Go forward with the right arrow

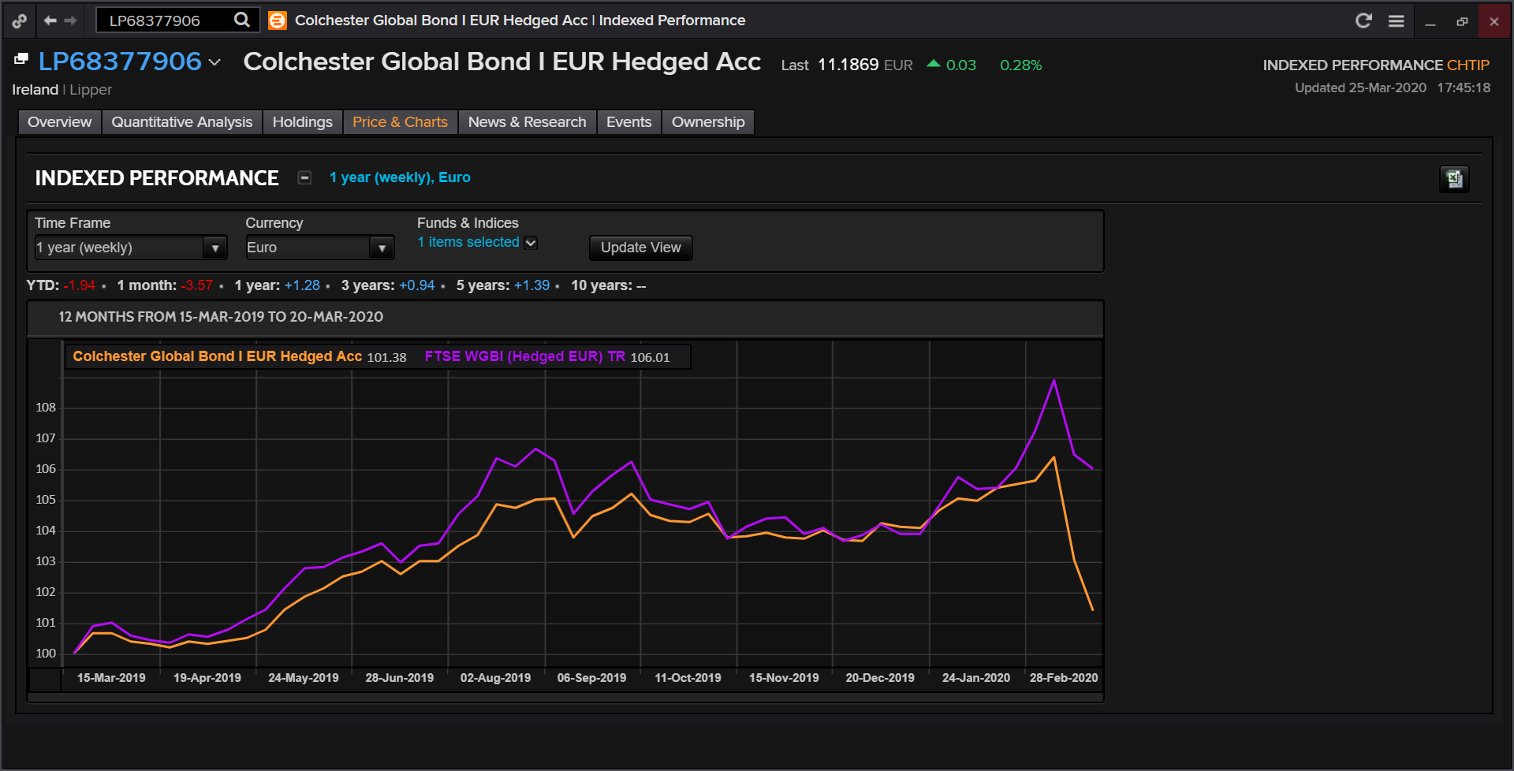coord(70,20)
